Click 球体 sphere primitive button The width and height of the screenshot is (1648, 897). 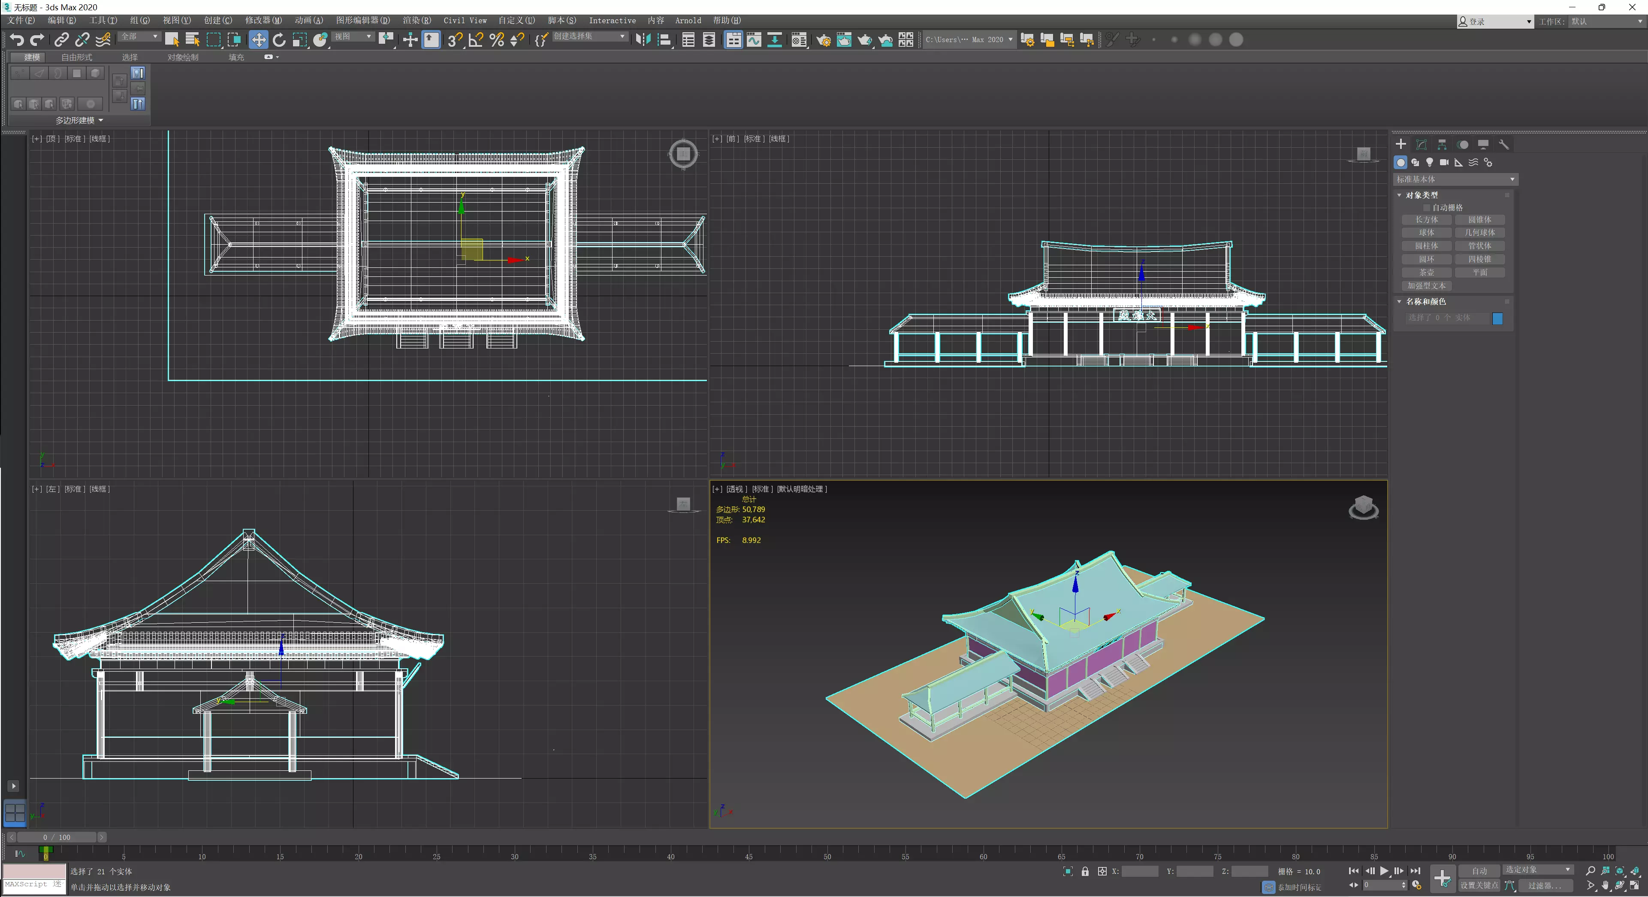pos(1426,233)
